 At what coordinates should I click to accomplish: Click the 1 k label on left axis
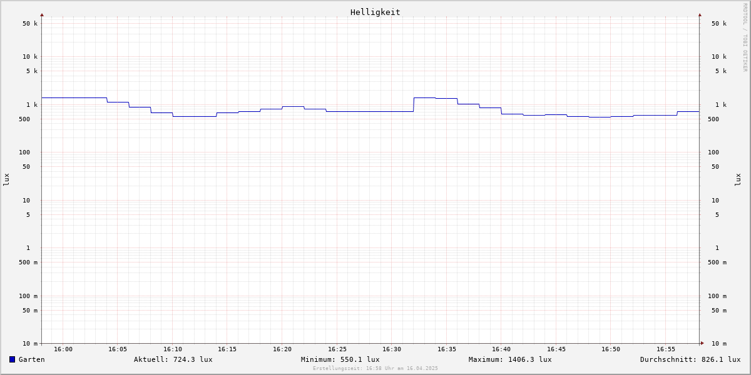(32, 105)
